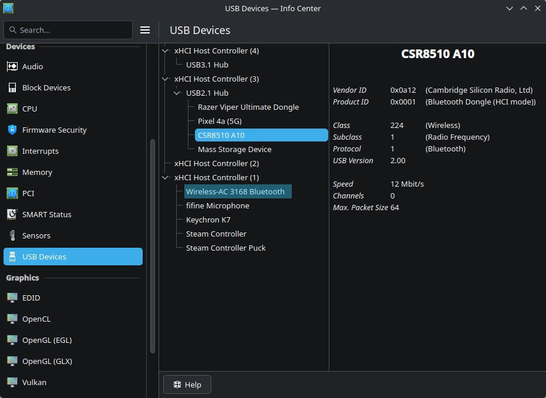Image resolution: width=546 pixels, height=398 pixels.
Task: Click the sidebar vertical scrollbar
Action: point(153,246)
